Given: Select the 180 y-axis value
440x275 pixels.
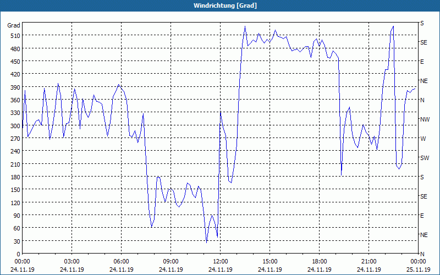Looking at the screenshot, I should click(x=15, y=177).
